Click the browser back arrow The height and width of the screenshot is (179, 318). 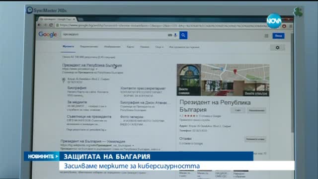coord(39,25)
